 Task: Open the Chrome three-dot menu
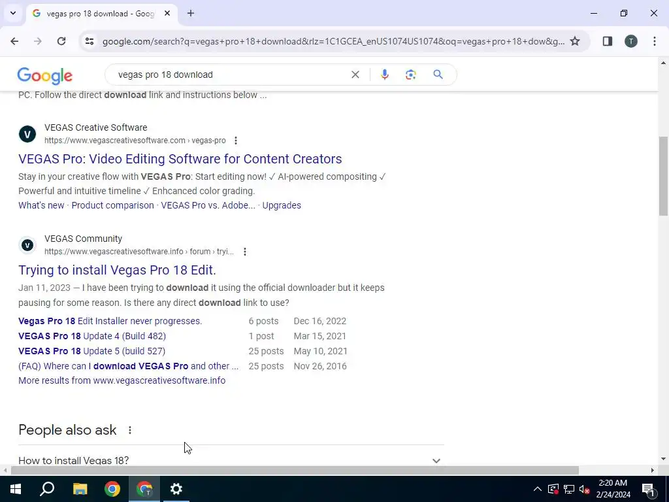tap(654, 41)
